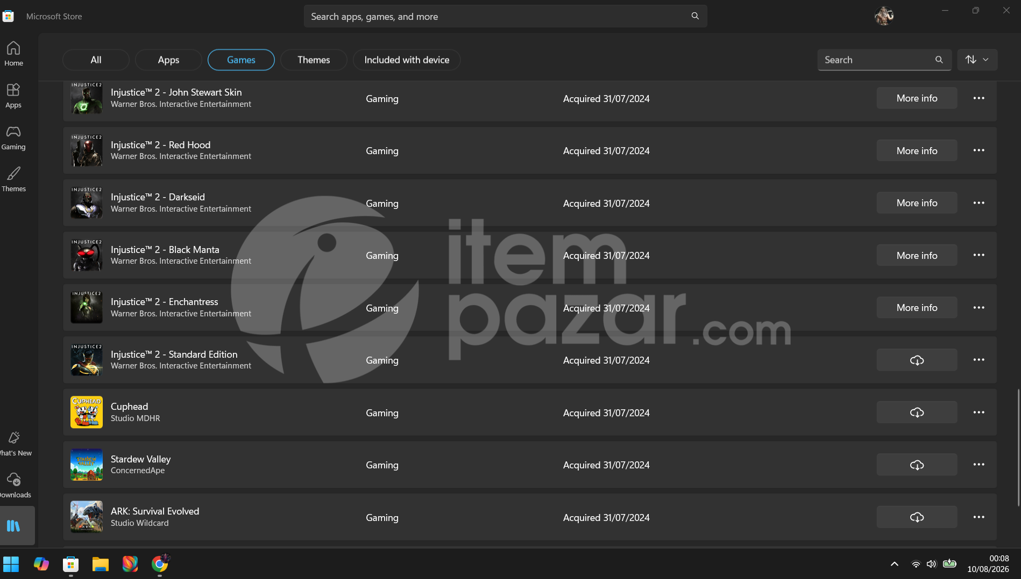Open the Themes section in sidebar
The image size is (1021, 579).
click(13, 179)
